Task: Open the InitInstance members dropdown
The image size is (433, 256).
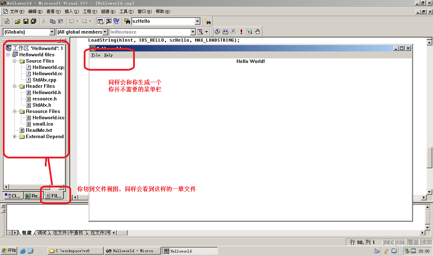Action: 193,32
